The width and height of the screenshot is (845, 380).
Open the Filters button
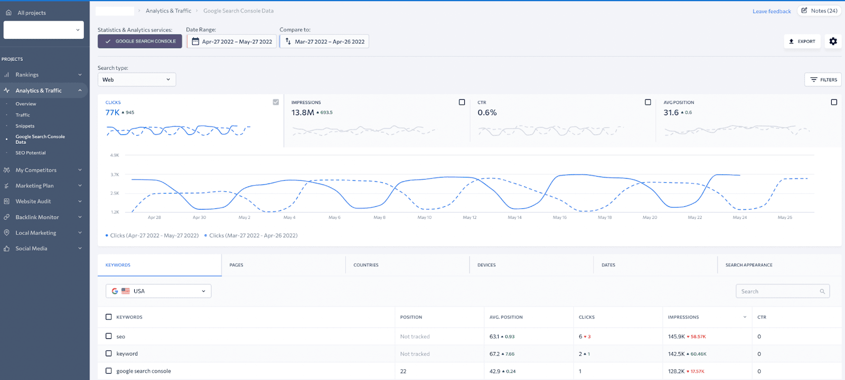[823, 80]
